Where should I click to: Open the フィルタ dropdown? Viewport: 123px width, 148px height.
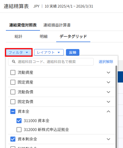coord(19,52)
